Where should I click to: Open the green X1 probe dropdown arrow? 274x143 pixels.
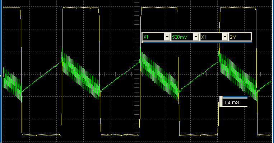(x=167, y=37)
